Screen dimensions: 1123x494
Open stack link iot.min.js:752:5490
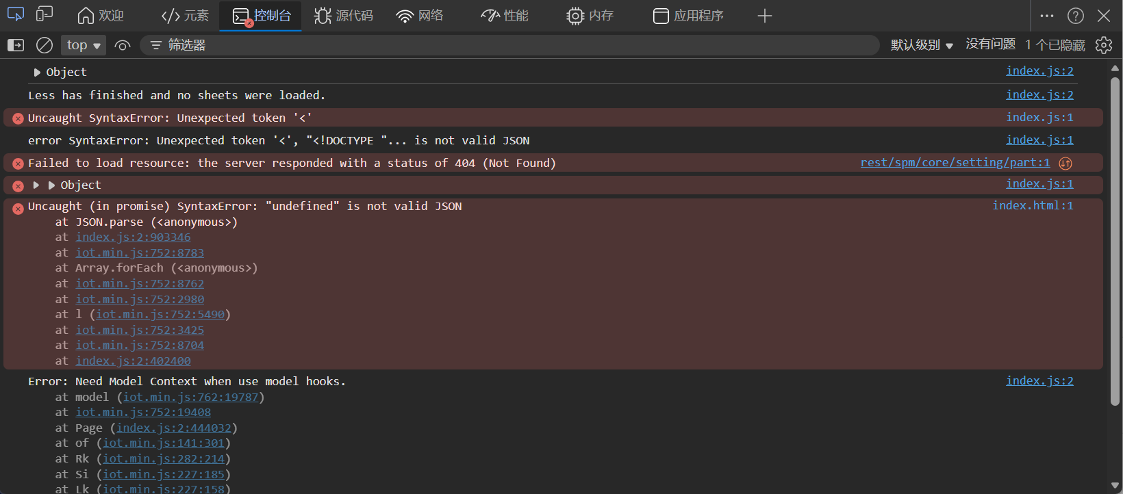(160, 315)
